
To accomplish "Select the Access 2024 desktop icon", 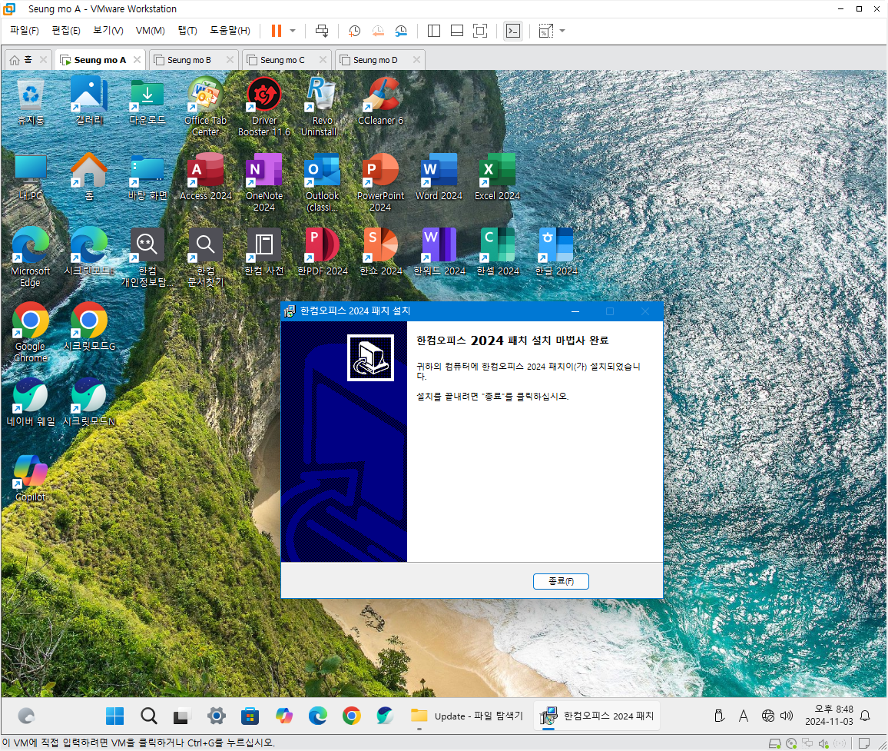I will pyautogui.click(x=206, y=178).
